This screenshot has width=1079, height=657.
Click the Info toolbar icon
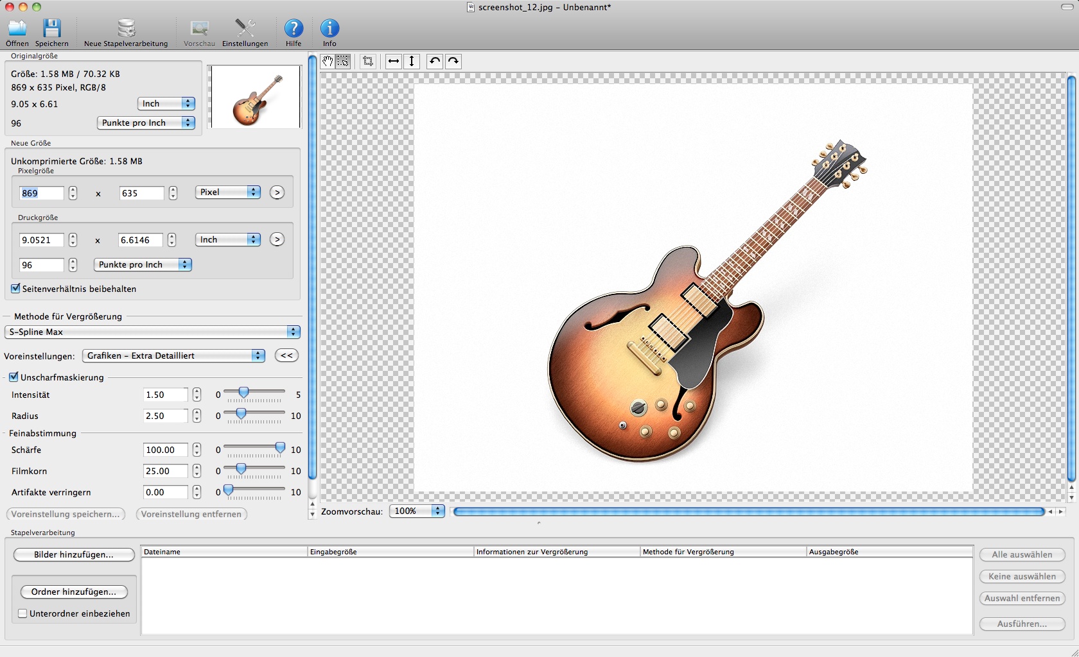[329, 29]
